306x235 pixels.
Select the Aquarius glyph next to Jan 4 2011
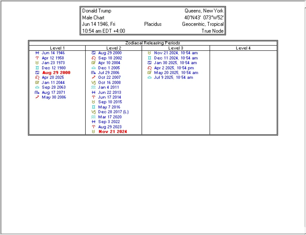coord(94,87)
